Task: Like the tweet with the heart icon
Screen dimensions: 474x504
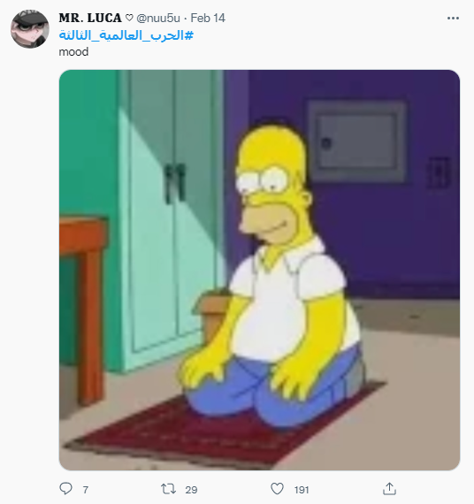Action: (277, 489)
